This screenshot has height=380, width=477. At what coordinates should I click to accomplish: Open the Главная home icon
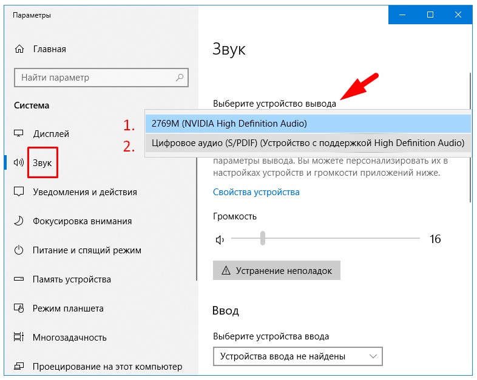pos(19,49)
